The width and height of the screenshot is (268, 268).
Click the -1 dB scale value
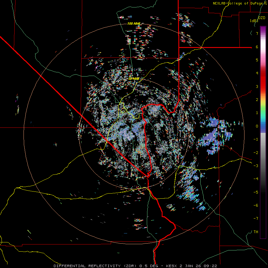click(x=256, y=139)
